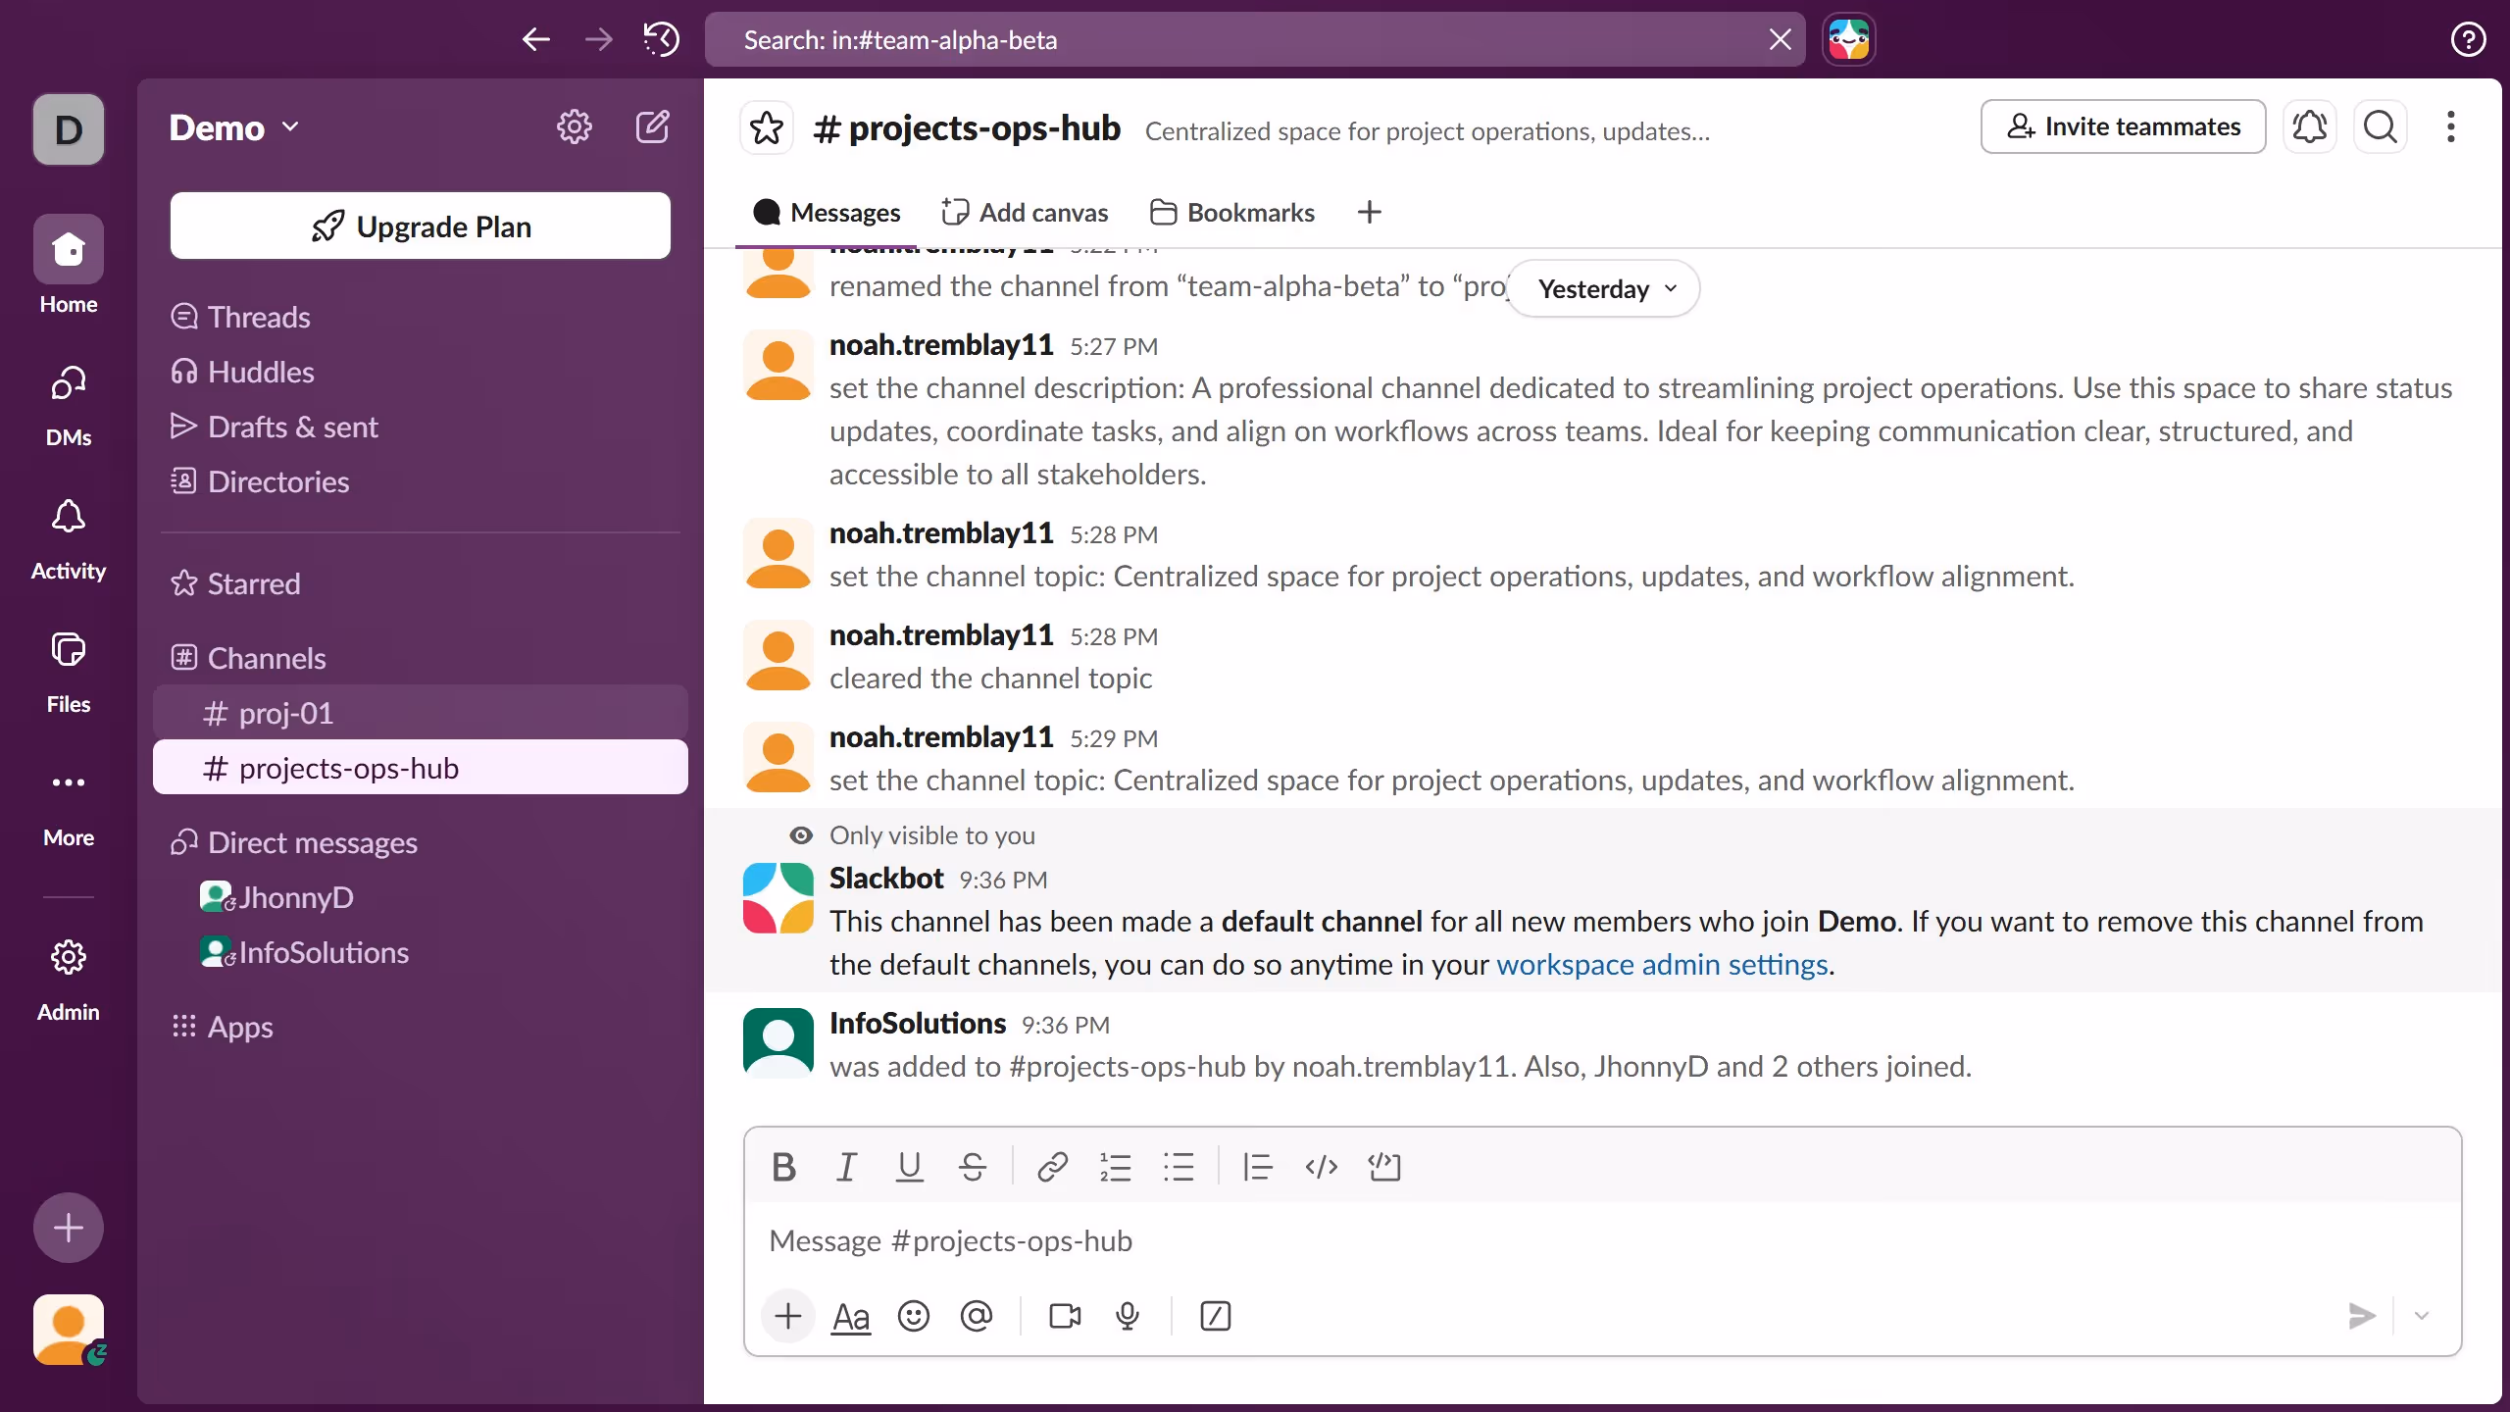
Task: Open Slackbot's name in the message
Action: pos(886,878)
